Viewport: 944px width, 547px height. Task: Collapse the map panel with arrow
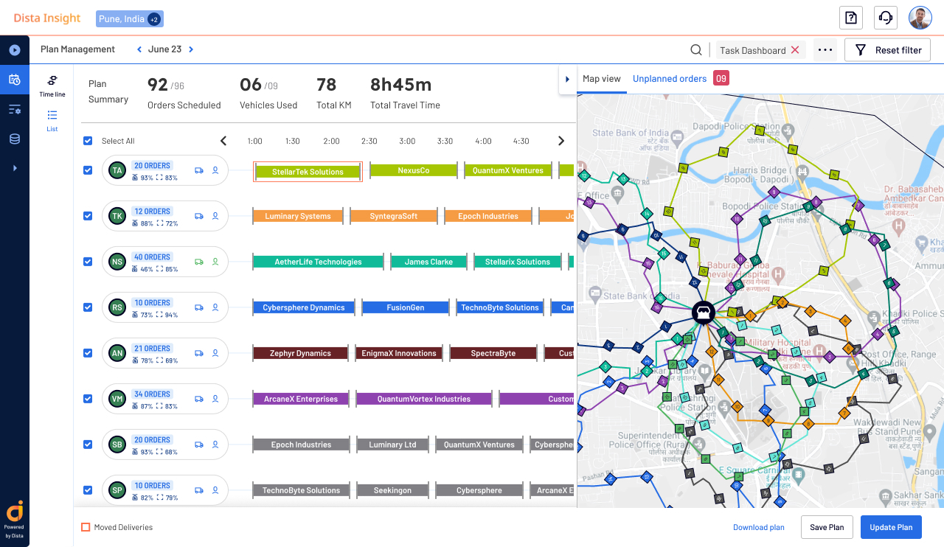click(567, 79)
